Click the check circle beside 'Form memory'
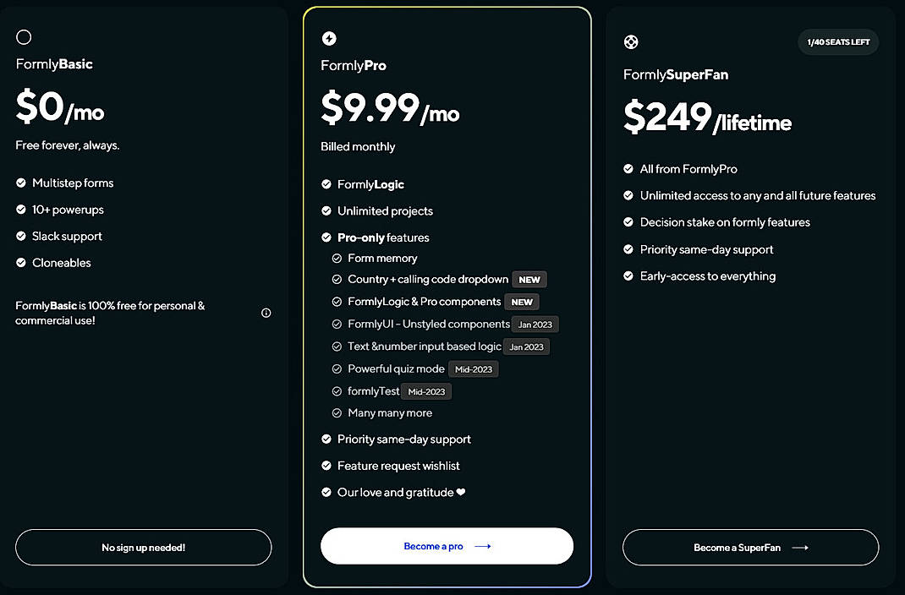The image size is (905, 595). pos(337,258)
